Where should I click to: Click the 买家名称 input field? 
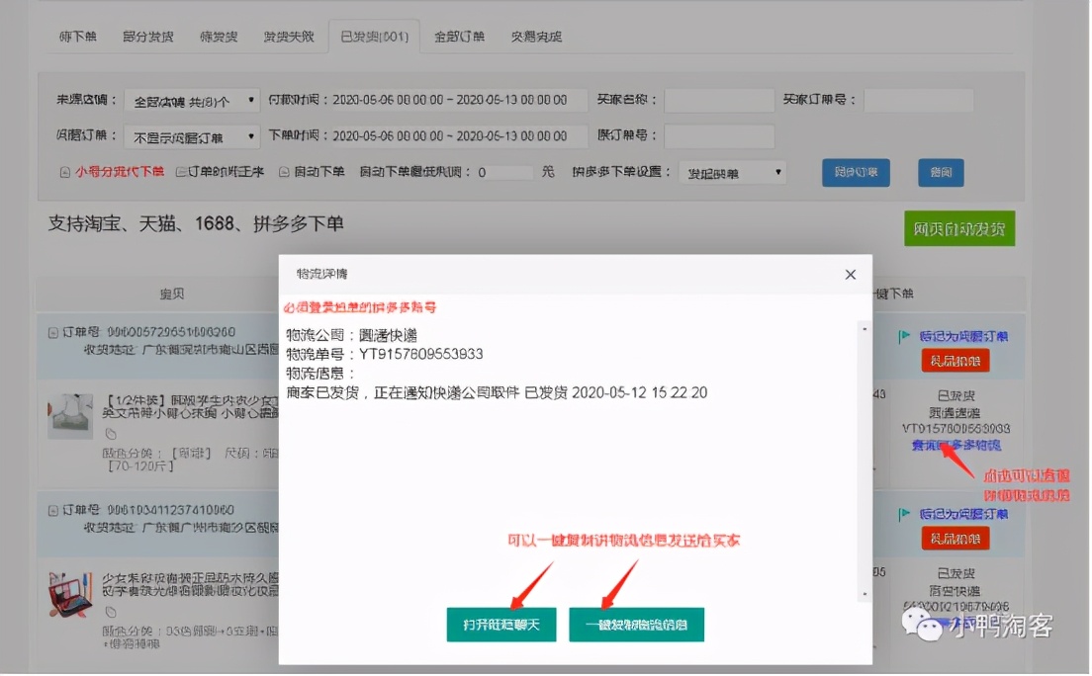click(x=722, y=99)
